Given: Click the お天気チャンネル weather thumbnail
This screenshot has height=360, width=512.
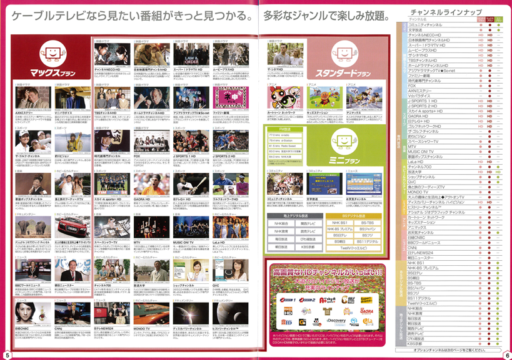Looking at the screenshot, I should [364, 184].
